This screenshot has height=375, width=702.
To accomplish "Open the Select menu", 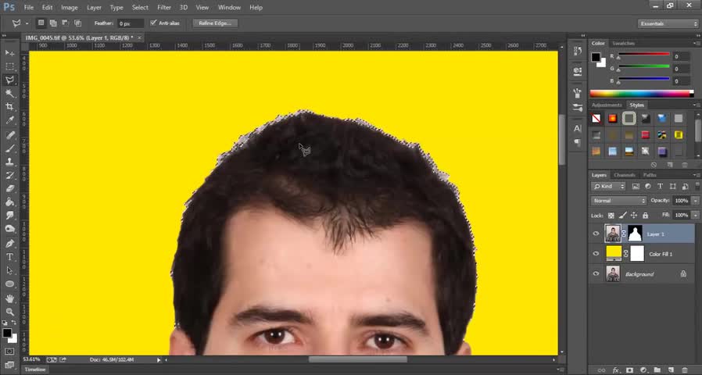I will coord(140,8).
